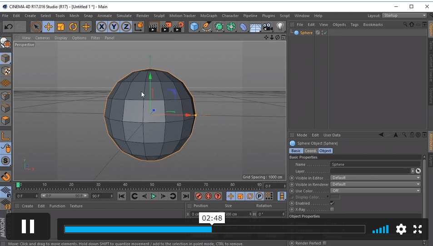This screenshot has width=433, height=246.
Task: Toggle the Z axis lock
Action: tap(126, 27)
